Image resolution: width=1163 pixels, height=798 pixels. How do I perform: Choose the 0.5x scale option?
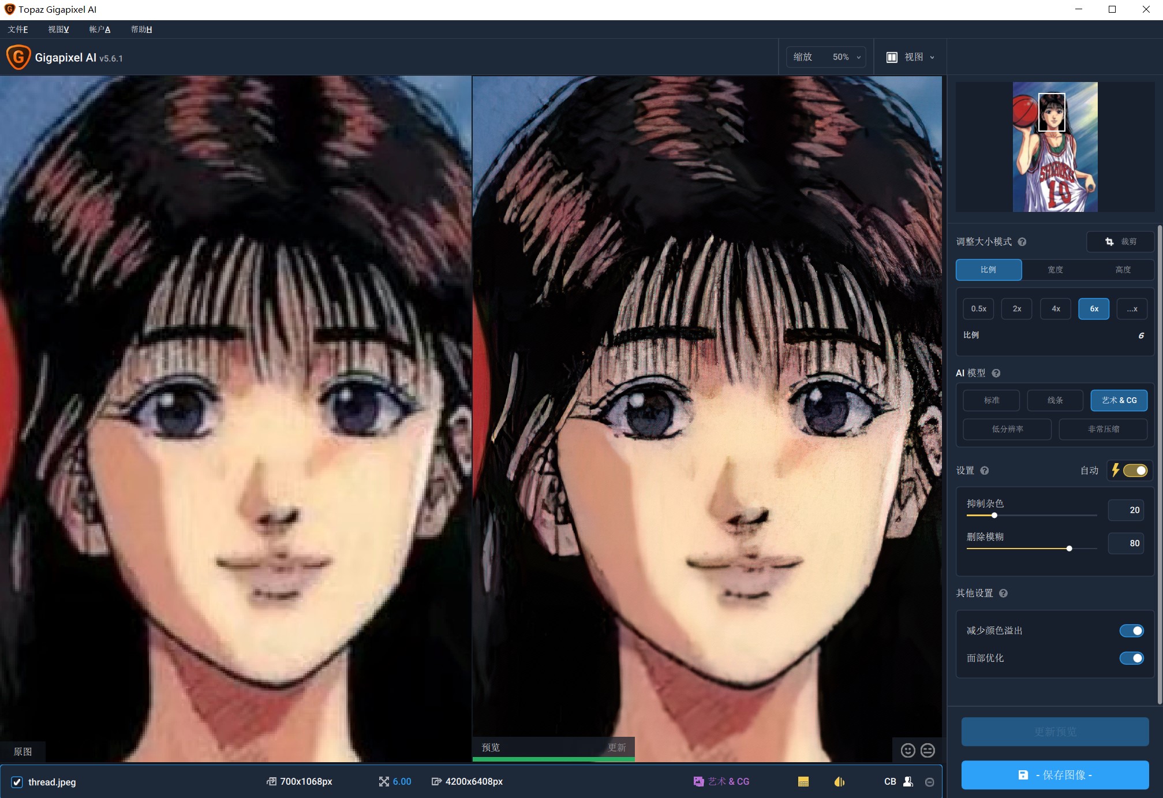[x=978, y=309]
